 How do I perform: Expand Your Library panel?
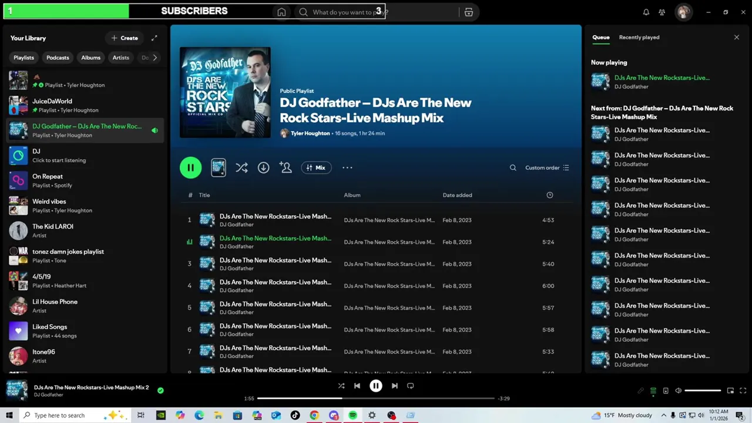(155, 38)
